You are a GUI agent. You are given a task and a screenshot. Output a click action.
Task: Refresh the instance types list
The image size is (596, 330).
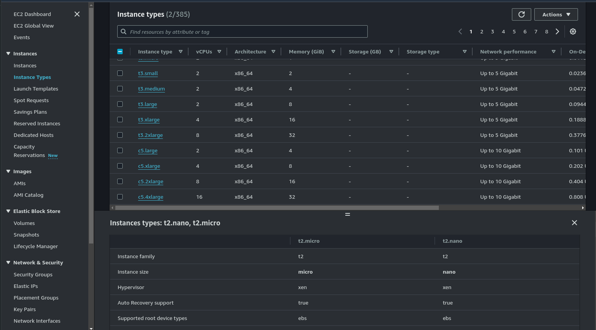tap(521, 14)
